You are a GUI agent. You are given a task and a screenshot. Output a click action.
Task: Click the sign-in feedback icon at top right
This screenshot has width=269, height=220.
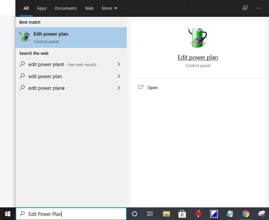[245, 8]
